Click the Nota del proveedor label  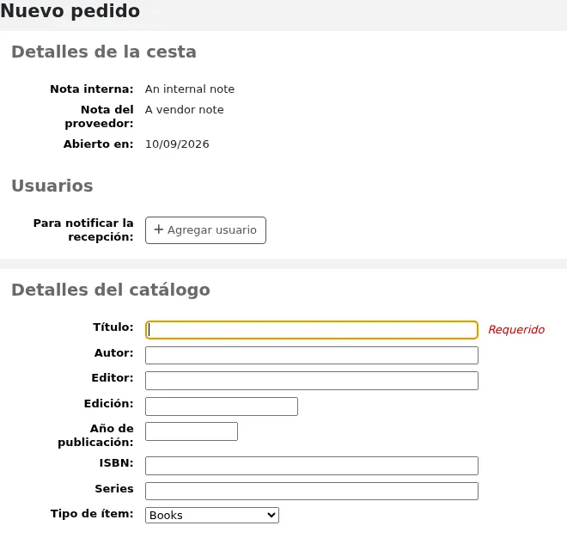(x=99, y=117)
